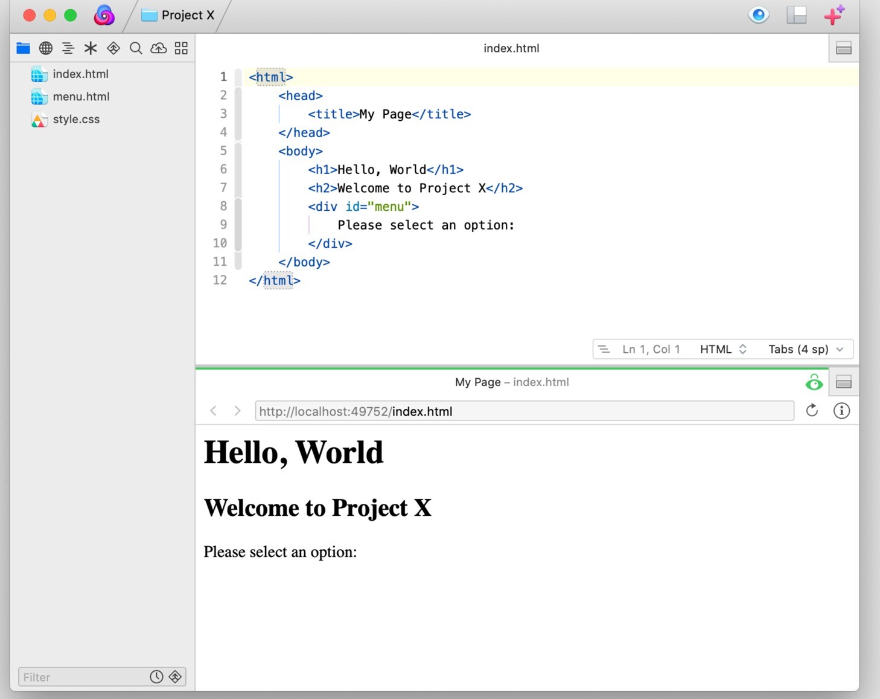This screenshot has width=880, height=699.
Task: Open the source control diamond icon
Action: [113, 48]
